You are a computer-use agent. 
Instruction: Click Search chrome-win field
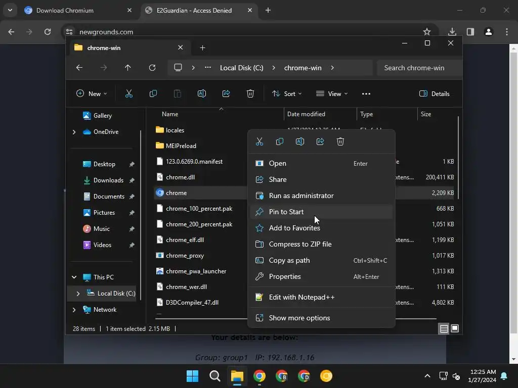[x=419, y=68]
